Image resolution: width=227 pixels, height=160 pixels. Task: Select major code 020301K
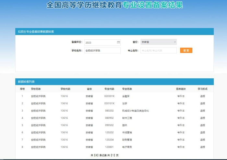[x=110, y=96]
